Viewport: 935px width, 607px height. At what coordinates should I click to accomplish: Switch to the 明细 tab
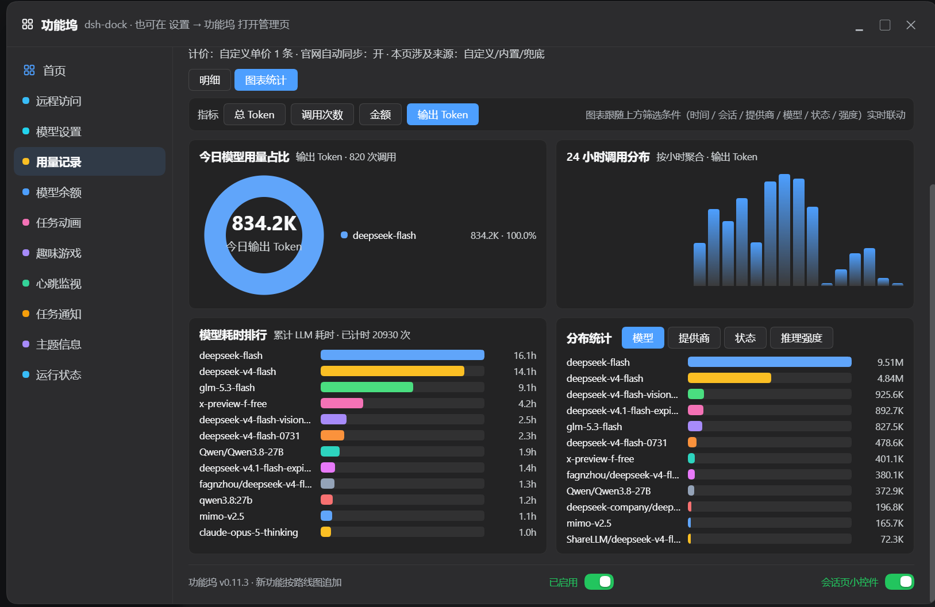click(x=210, y=80)
